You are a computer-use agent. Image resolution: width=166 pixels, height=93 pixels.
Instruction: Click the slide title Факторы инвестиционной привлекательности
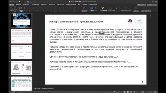76,22
